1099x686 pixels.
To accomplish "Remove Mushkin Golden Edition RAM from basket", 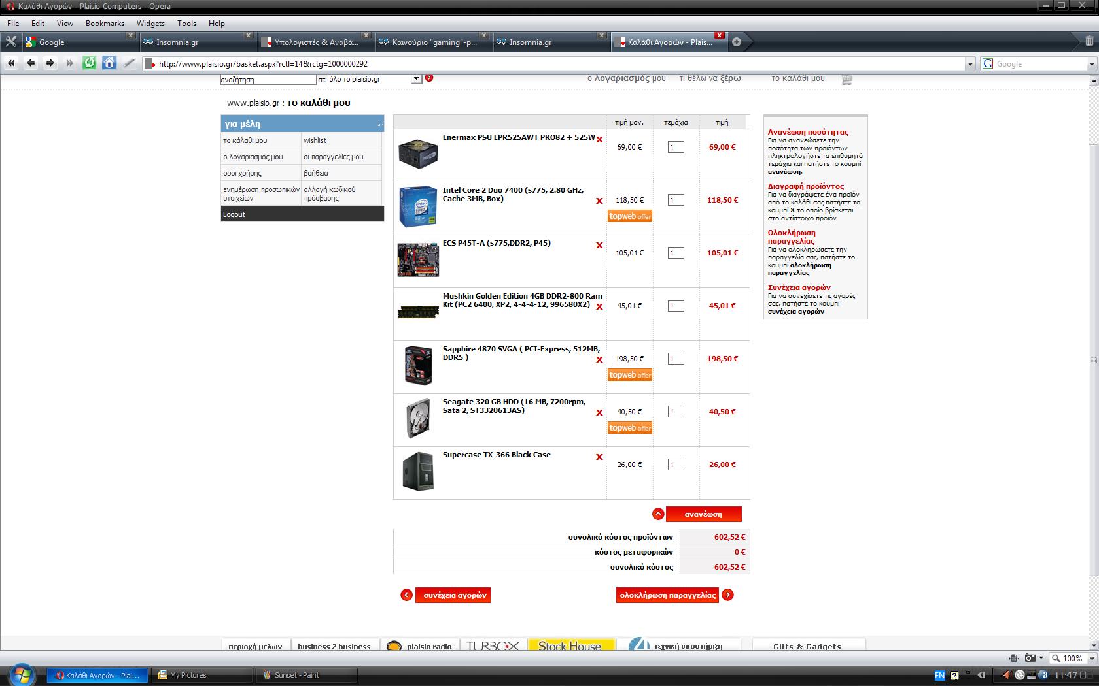I will pos(599,306).
